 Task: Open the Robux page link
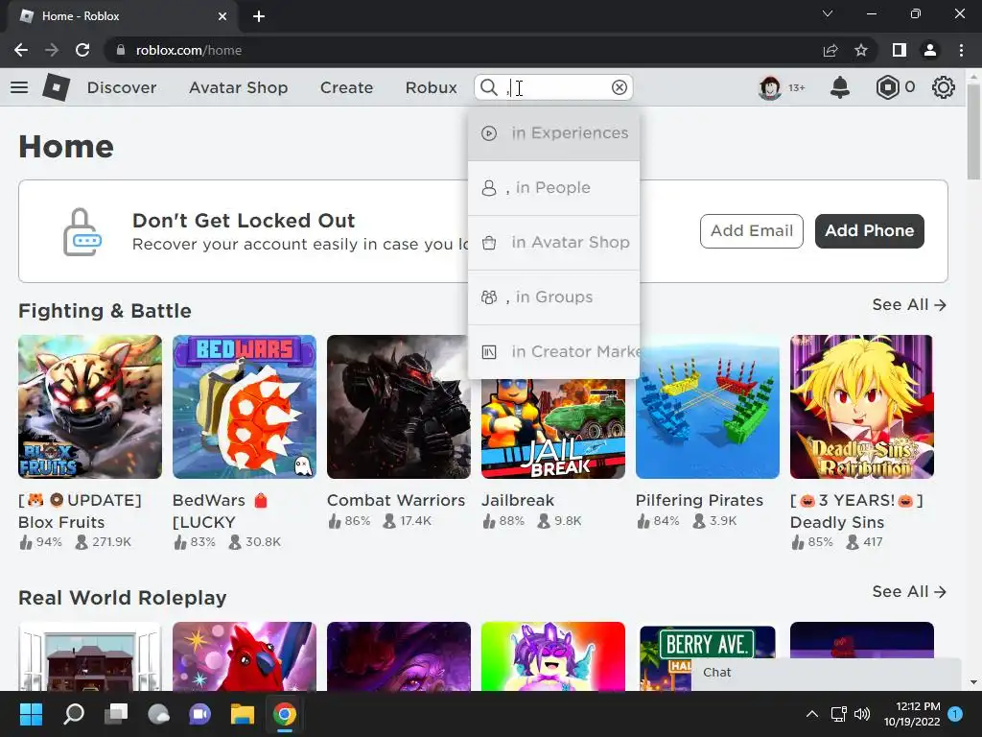[x=431, y=87]
